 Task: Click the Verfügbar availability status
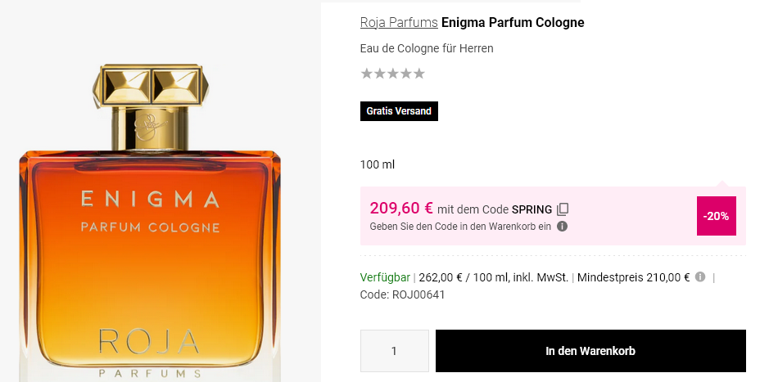(385, 277)
